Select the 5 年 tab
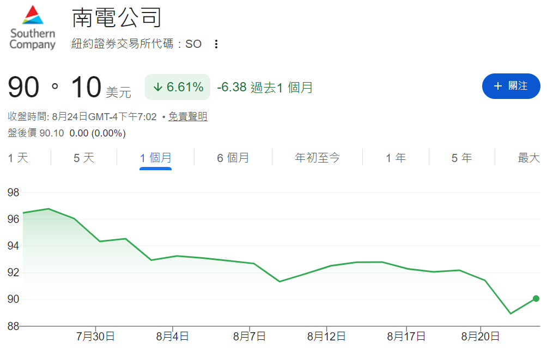The height and width of the screenshot is (348, 547). tap(461, 158)
